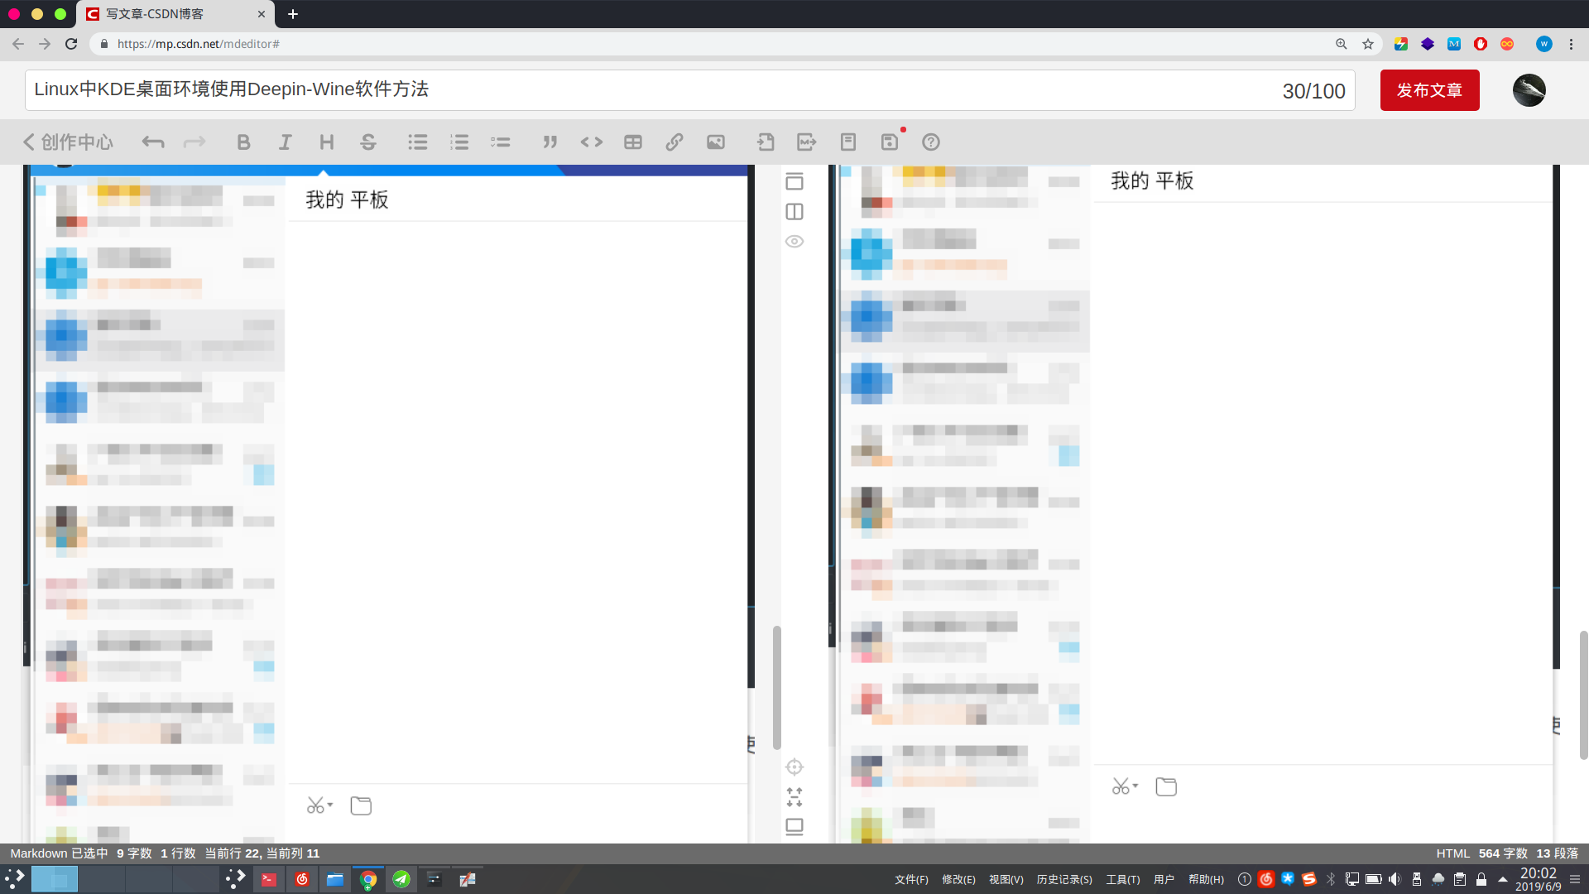Insert a task checklist
The image size is (1589, 894).
click(501, 142)
